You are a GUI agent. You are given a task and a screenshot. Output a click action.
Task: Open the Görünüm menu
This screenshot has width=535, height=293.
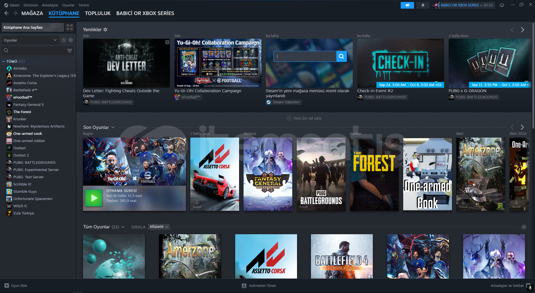(x=31, y=5)
